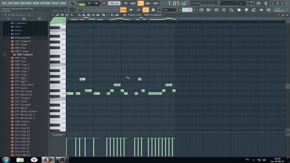
Task: Select the Playback speaker tool
Action: point(117,15)
